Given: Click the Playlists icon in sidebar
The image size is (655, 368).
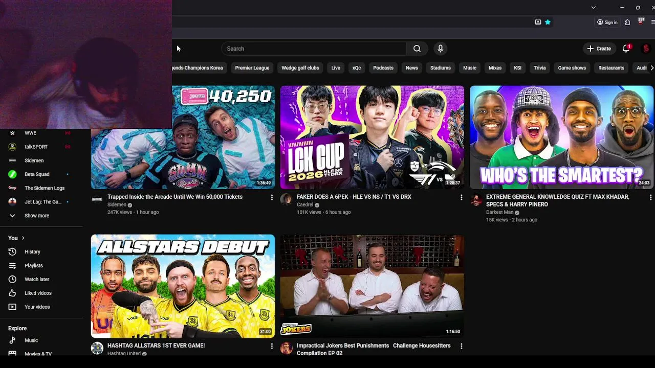Looking at the screenshot, I should coord(12,265).
